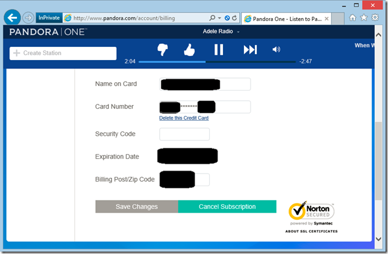Click the thumbs down icon

(162, 49)
